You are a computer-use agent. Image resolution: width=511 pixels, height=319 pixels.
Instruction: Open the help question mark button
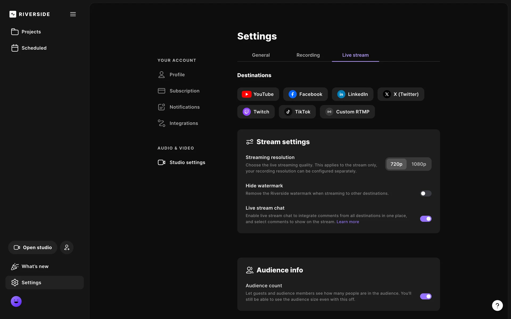(497, 305)
